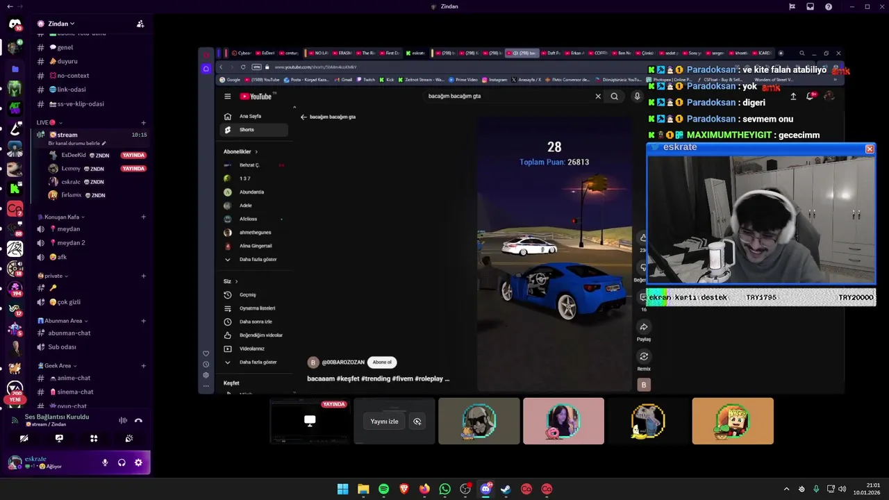
Task: Click YouTube search magnifier icon in the stream
Action: (x=615, y=97)
